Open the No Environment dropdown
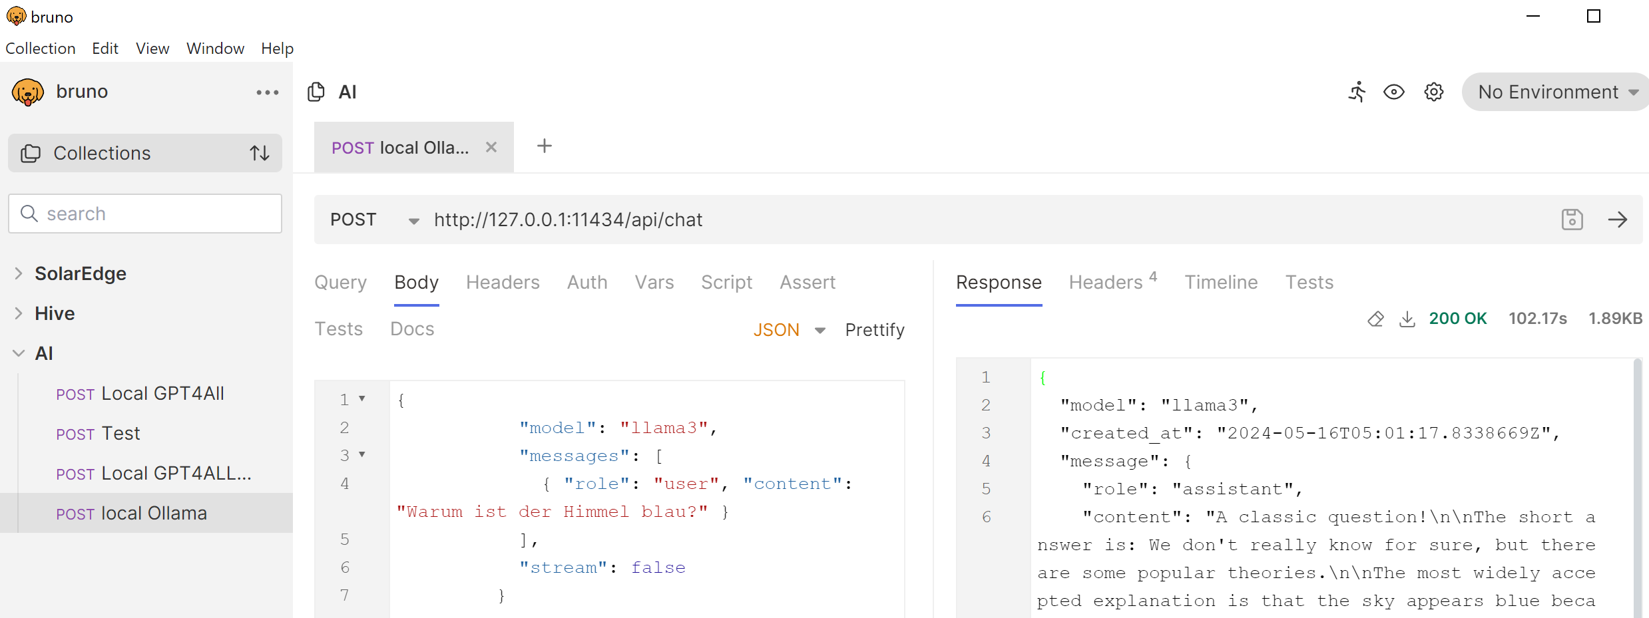 [1555, 92]
